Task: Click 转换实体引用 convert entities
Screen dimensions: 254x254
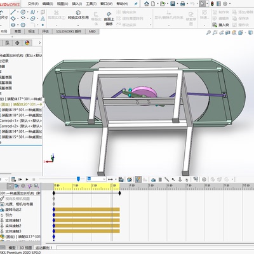Action: 78,15
